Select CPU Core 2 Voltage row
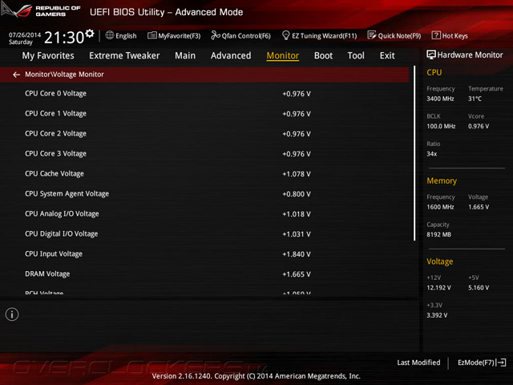The width and height of the screenshot is (513, 385). click(204, 134)
